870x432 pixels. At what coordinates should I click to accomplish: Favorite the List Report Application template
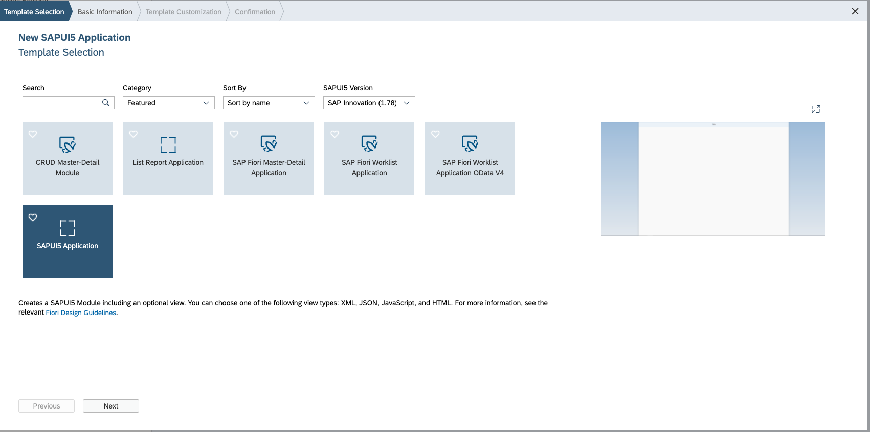tap(133, 134)
